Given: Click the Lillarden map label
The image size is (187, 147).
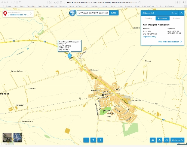Looking at the screenshot, I should pos(32,88).
